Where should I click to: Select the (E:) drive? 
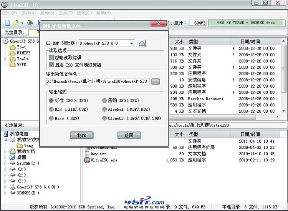18,175
